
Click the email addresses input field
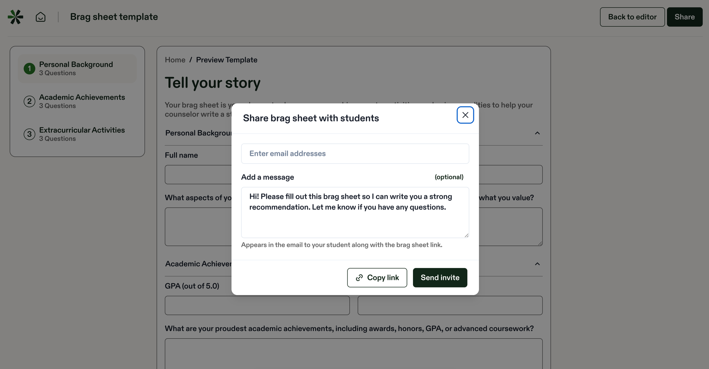pyautogui.click(x=355, y=153)
